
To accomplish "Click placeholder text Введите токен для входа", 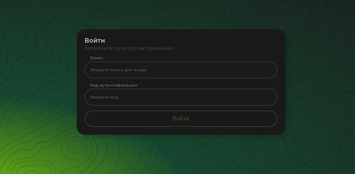I will [x=118, y=70].
